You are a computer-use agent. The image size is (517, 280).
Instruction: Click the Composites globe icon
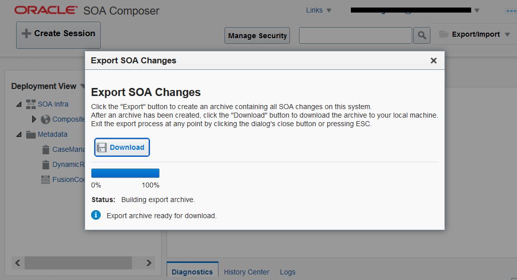pos(45,119)
